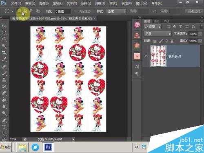204x153 pixels.
Task: Open the 窗口(W) menu
Action: pos(142,3)
